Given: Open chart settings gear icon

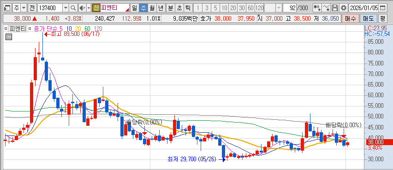Looking at the screenshot, I should (343, 8).
